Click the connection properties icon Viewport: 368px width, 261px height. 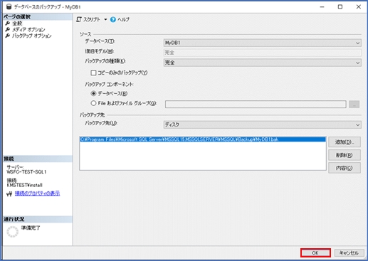(x=9, y=194)
